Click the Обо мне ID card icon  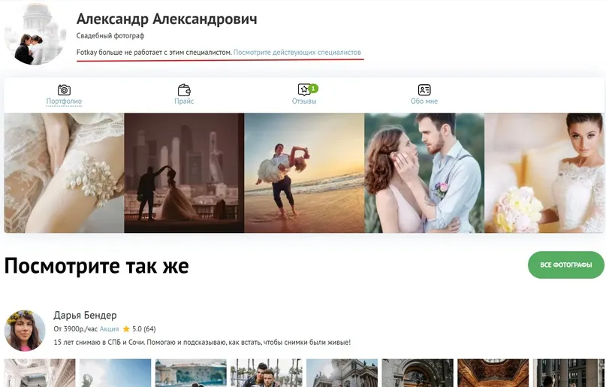[x=424, y=89]
